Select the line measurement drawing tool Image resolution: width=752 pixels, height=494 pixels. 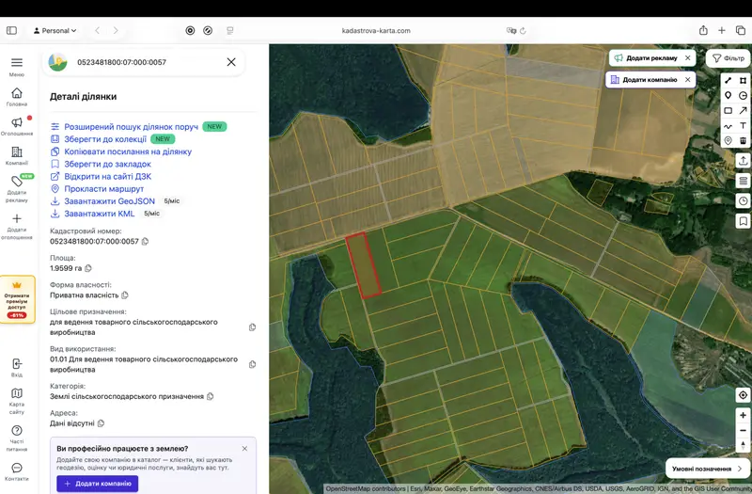[x=728, y=81]
